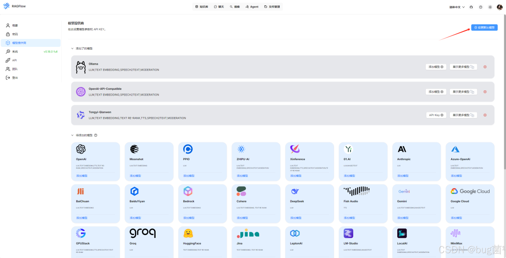Click the BaiduYiyan logo in its card

(134, 191)
